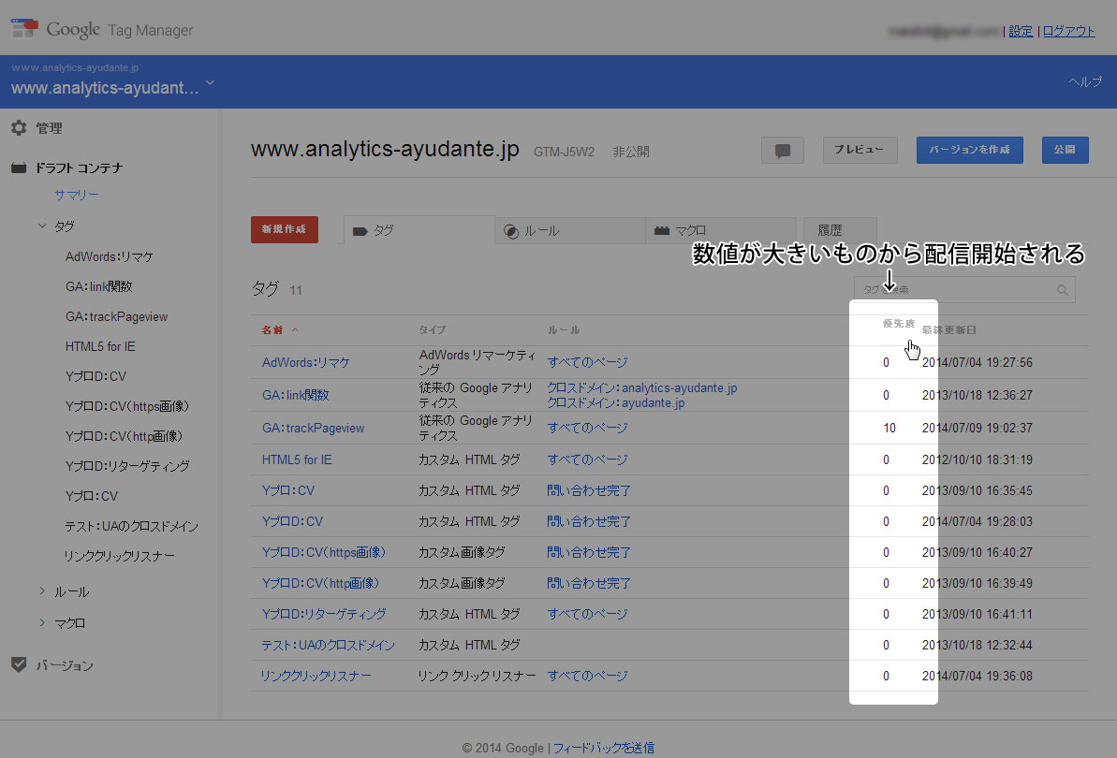The width and height of the screenshot is (1117, 758).
Task: Open the container selector dropdown arrow
Action: click(x=210, y=82)
